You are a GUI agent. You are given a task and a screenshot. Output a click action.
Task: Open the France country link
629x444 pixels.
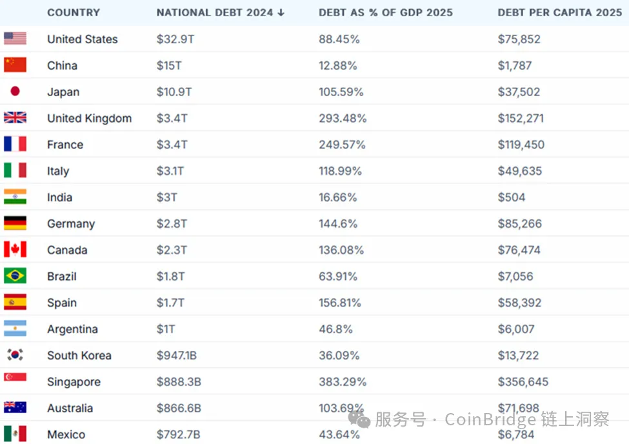point(65,145)
